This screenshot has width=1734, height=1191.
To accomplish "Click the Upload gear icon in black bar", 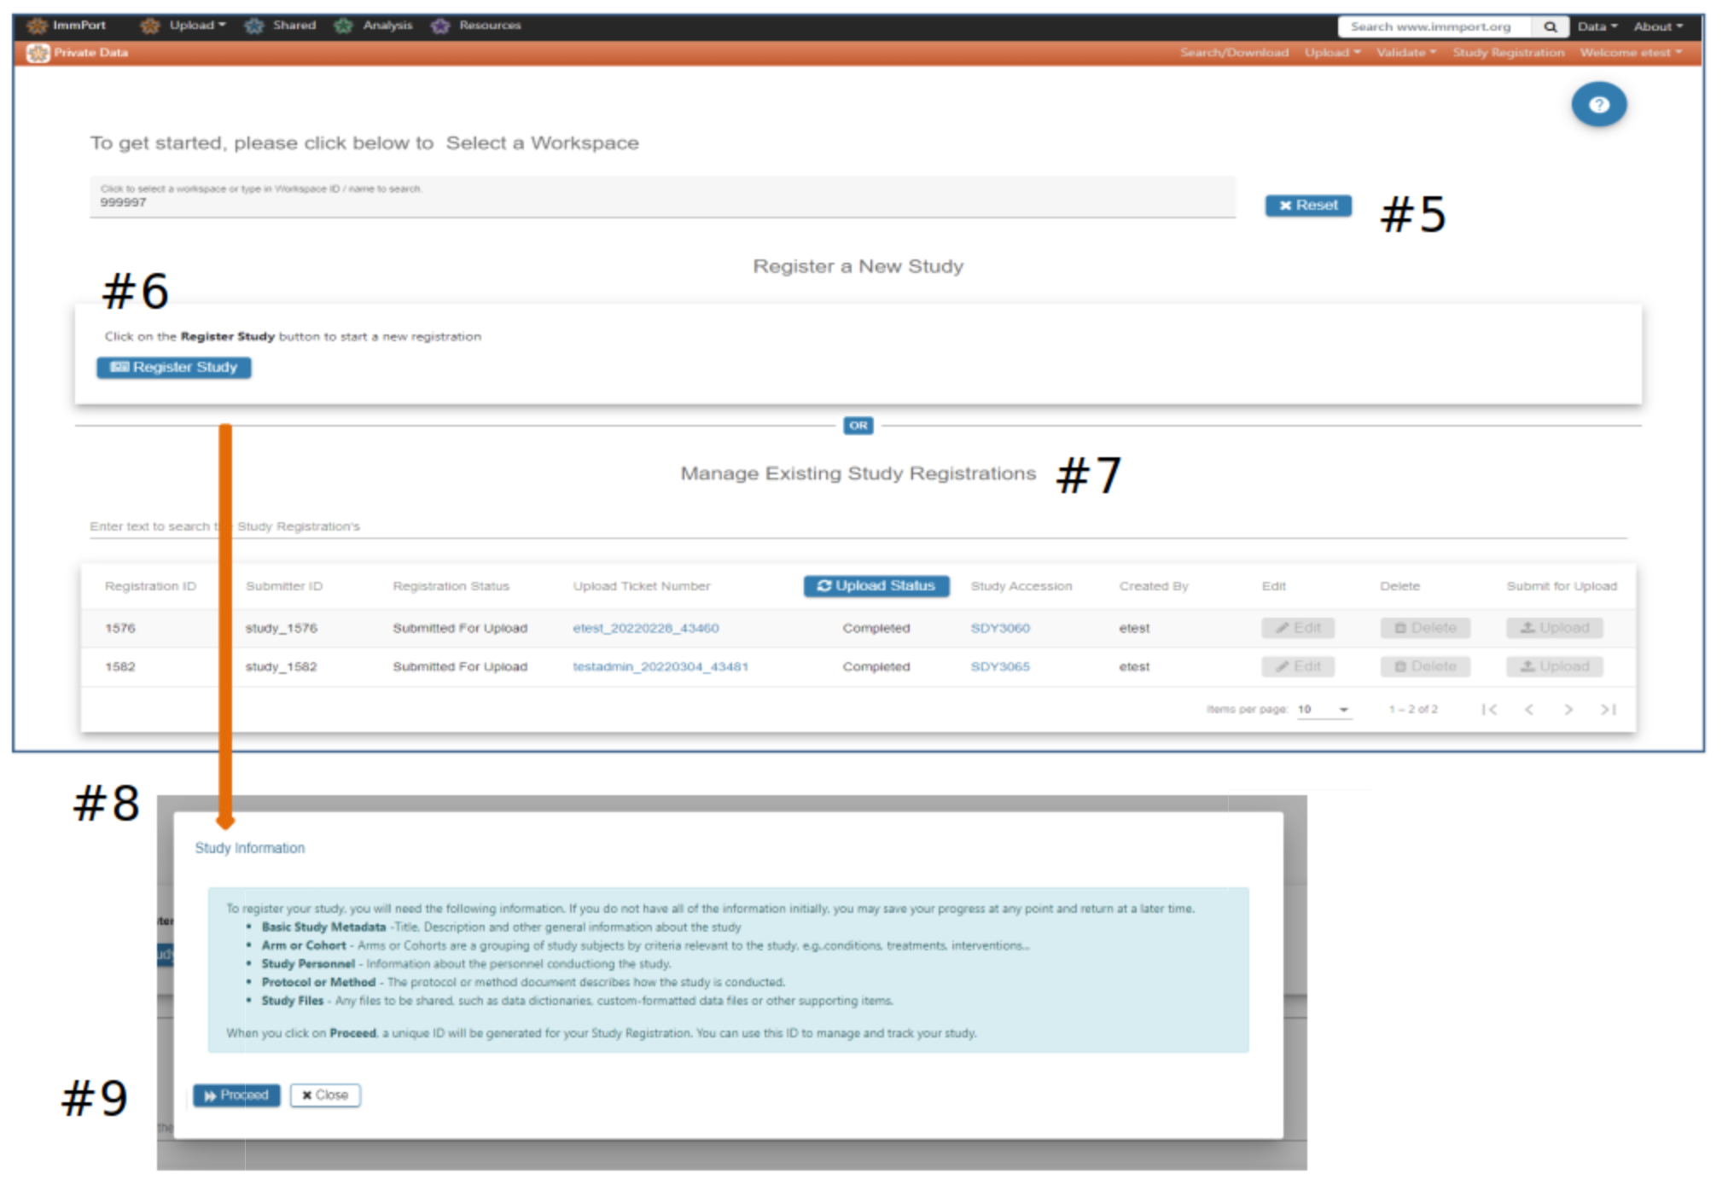I will [x=150, y=26].
